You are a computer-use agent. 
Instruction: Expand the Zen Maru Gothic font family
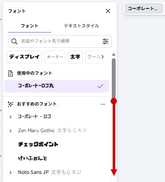tap(11, 131)
